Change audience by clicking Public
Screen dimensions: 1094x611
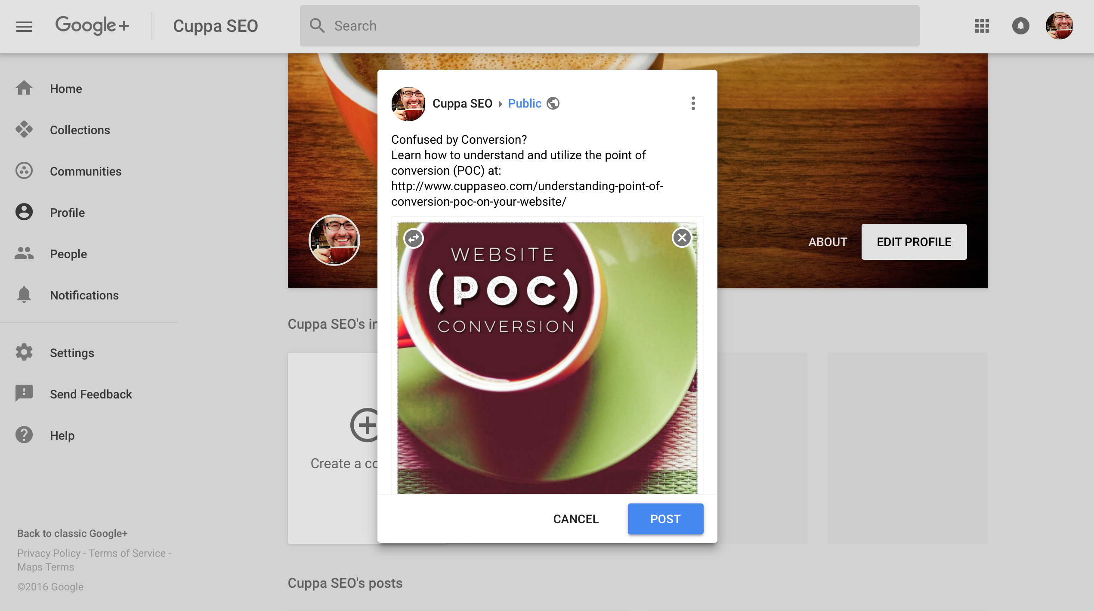coord(525,103)
